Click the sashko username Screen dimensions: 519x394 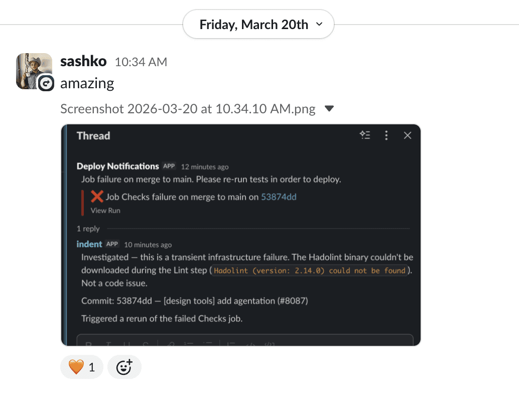tap(83, 61)
